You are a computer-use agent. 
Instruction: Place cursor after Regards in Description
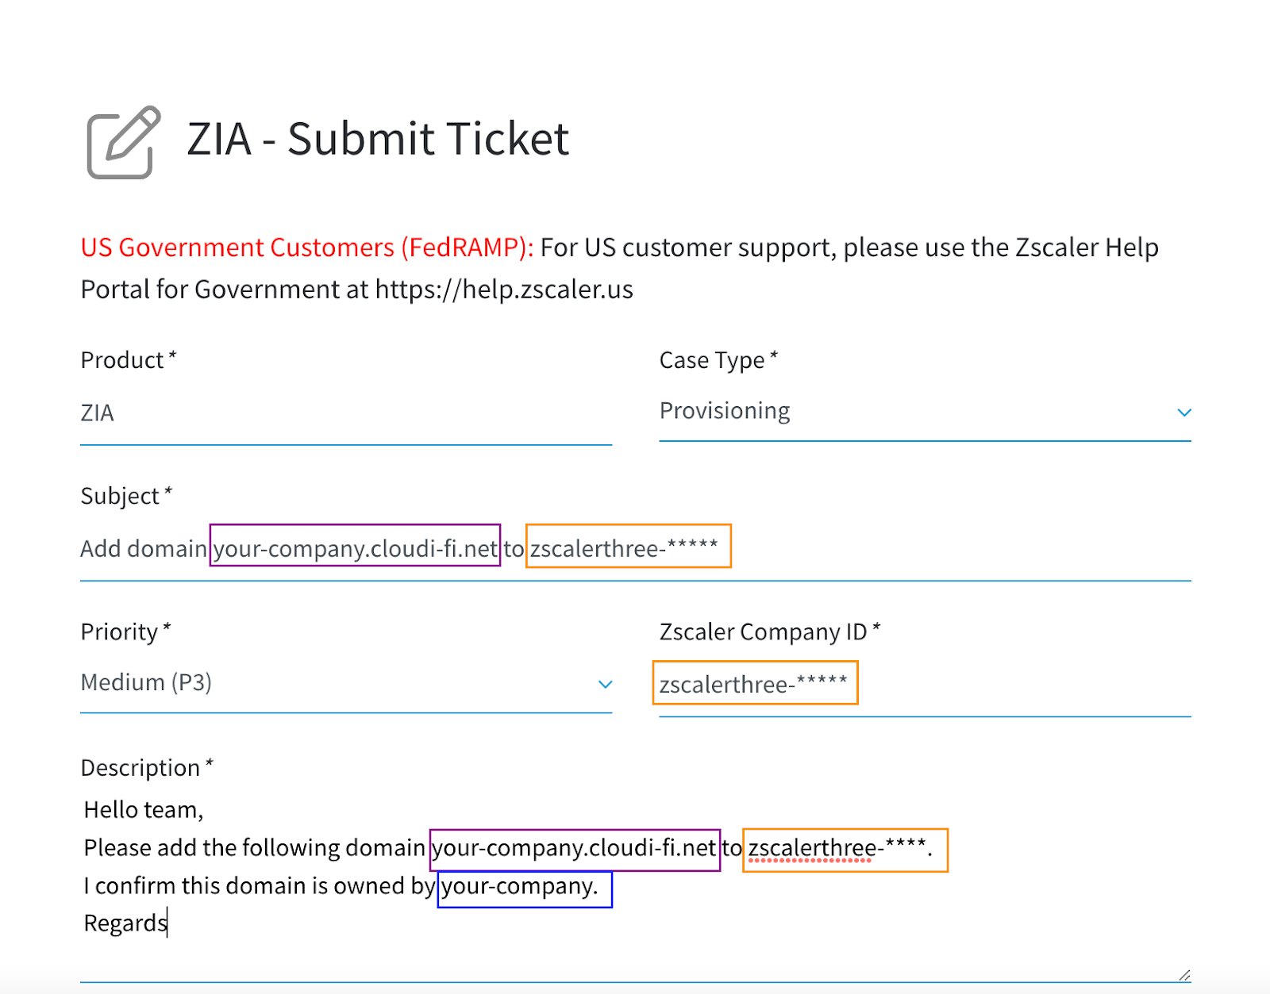pos(167,923)
